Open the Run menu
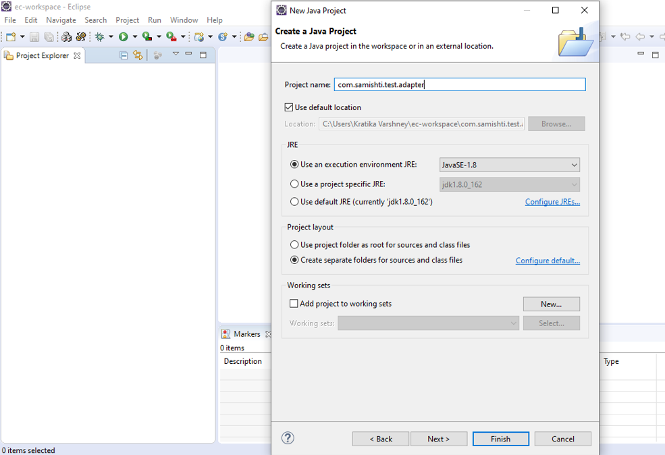This screenshot has width=665, height=455. tap(155, 20)
